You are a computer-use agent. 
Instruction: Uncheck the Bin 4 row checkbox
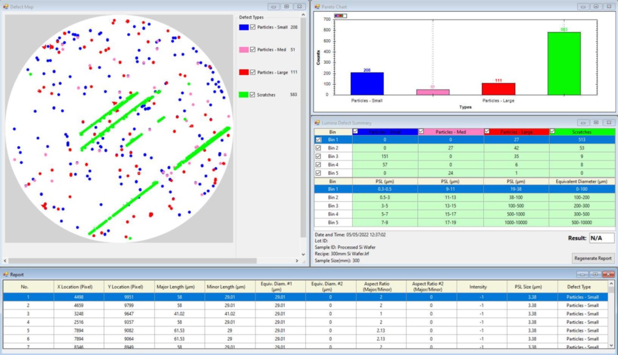(x=318, y=165)
